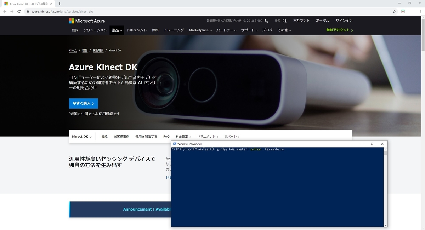Expand the その他 dropdown
This screenshot has height=230, width=425.
point(284,30)
